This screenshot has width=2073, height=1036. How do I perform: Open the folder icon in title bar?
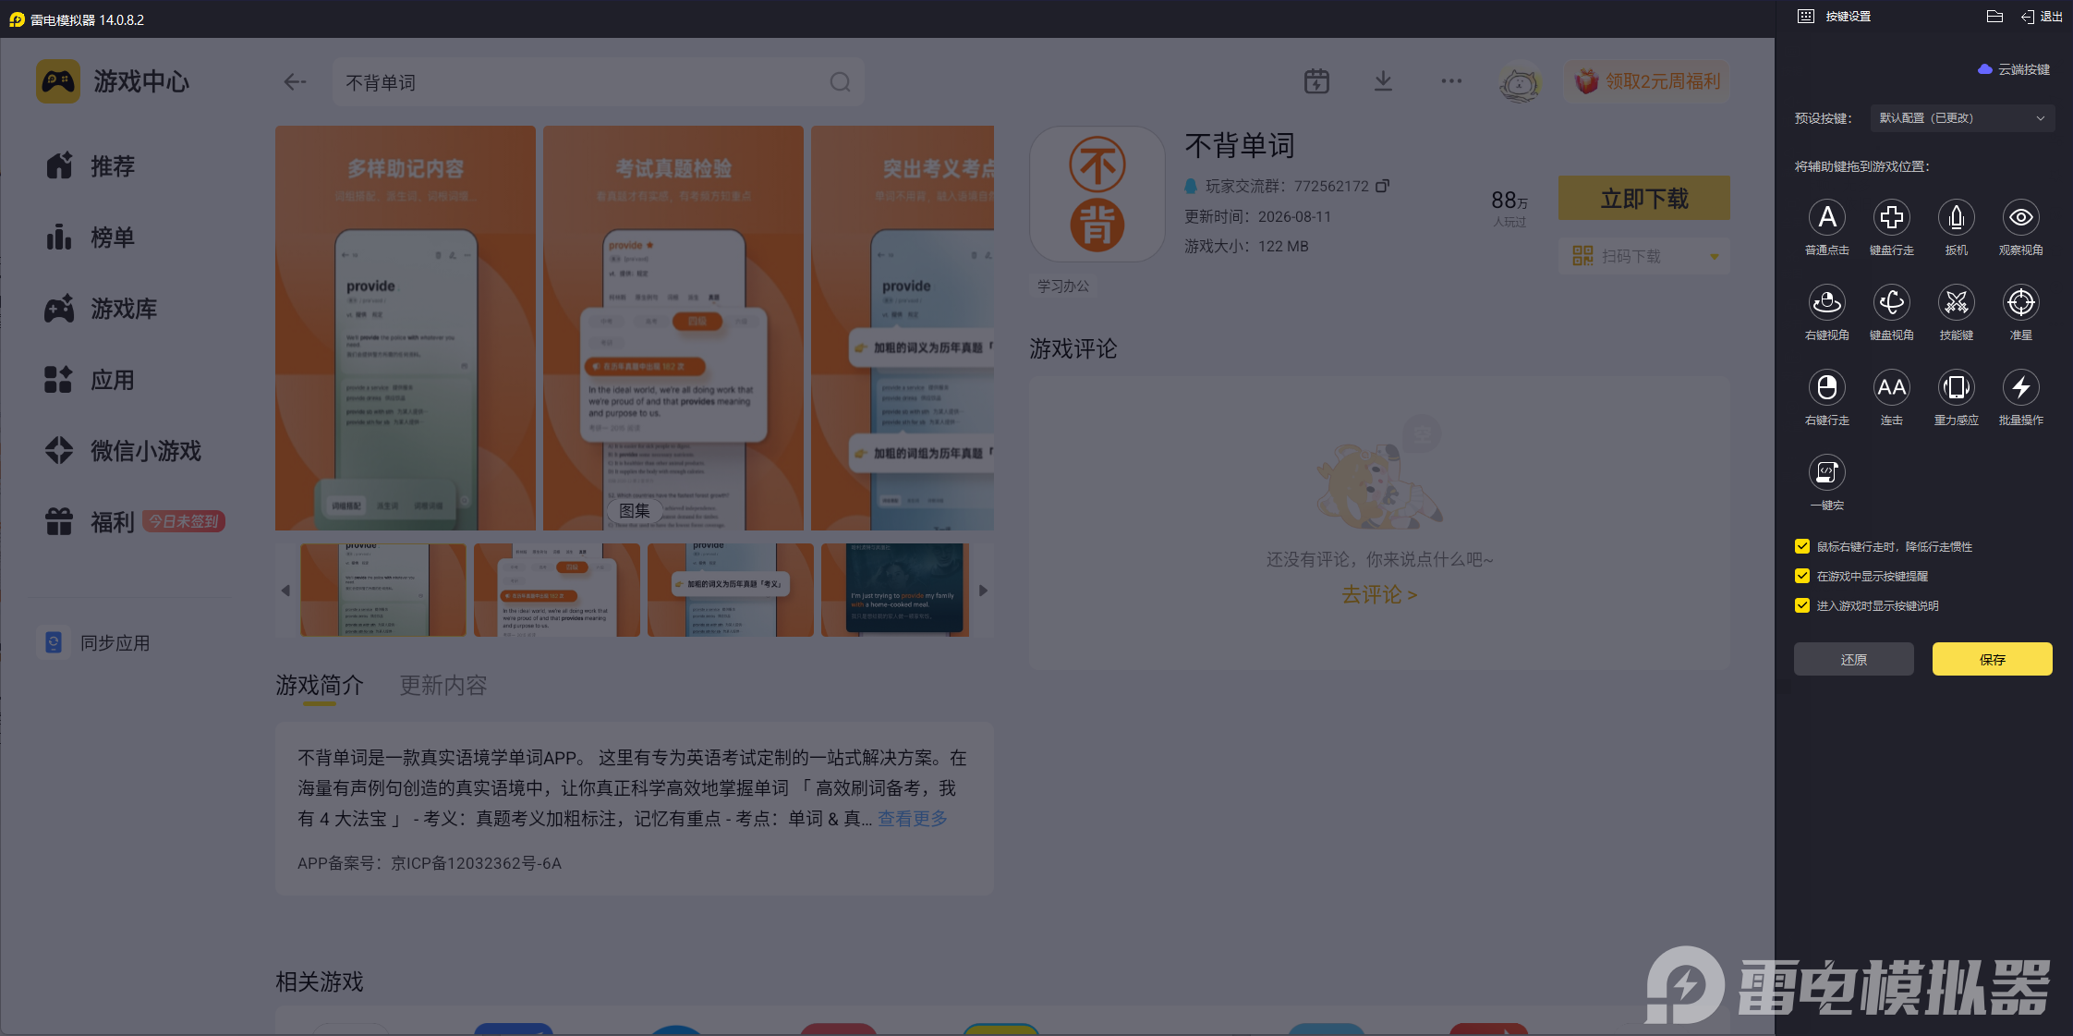click(x=1994, y=17)
